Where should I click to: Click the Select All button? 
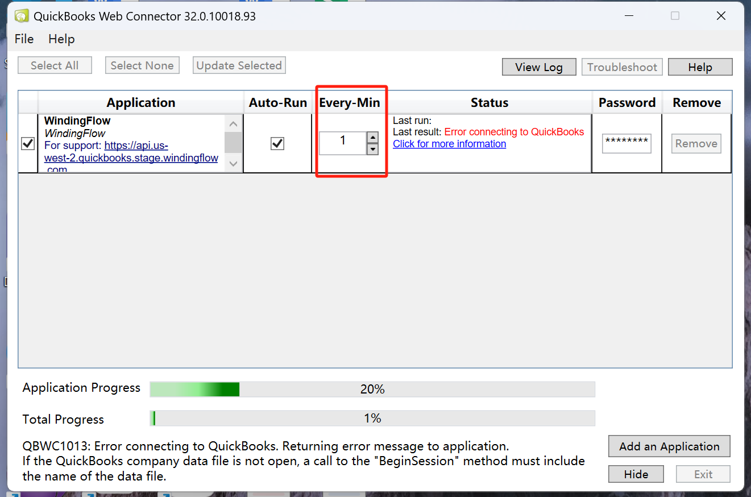pos(55,65)
